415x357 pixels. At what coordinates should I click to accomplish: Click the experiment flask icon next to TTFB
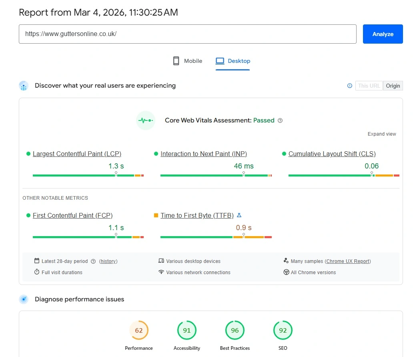tap(239, 215)
